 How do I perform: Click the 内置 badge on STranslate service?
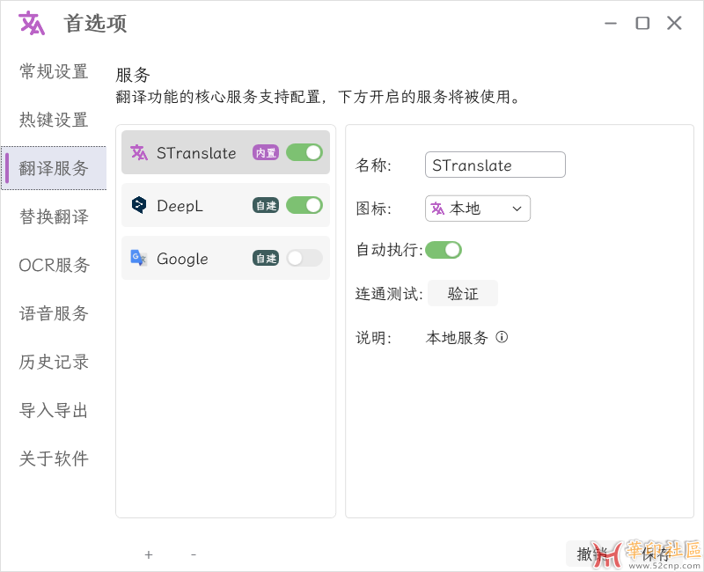[267, 152]
